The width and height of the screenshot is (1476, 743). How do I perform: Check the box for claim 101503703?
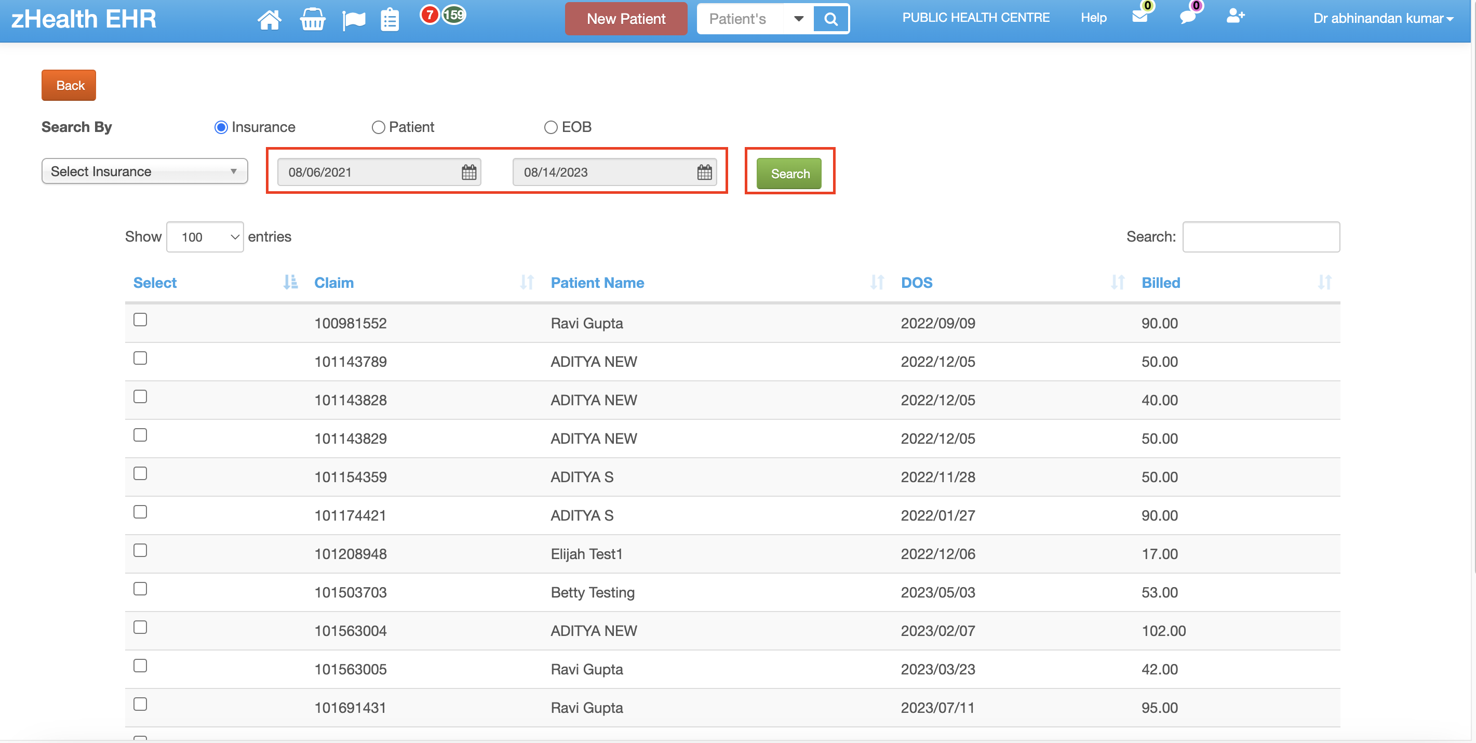click(x=140, y=588)
